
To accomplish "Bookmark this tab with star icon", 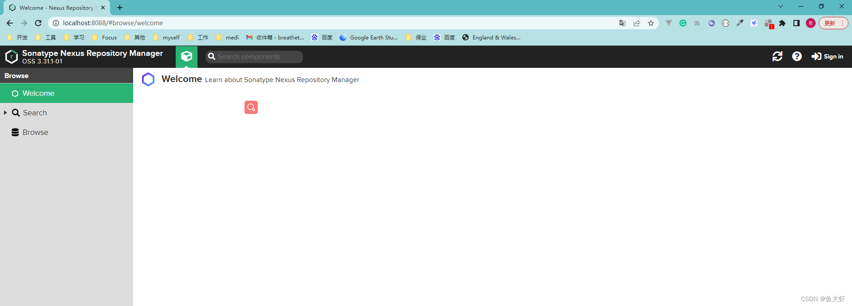I will (x=651, y=23).
